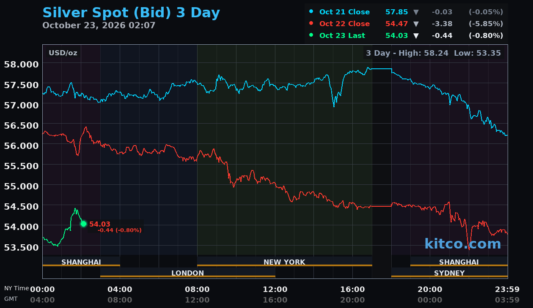Click the -0.44 (-0.80%) tooltip under marker

click(120, 230)
